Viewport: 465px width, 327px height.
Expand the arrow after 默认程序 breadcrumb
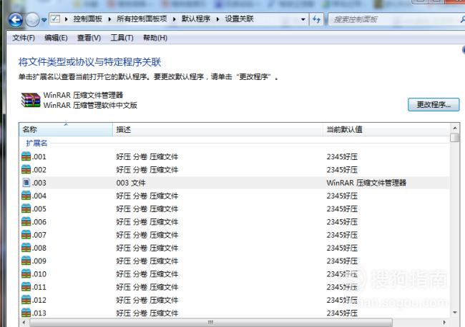[217, 19]
